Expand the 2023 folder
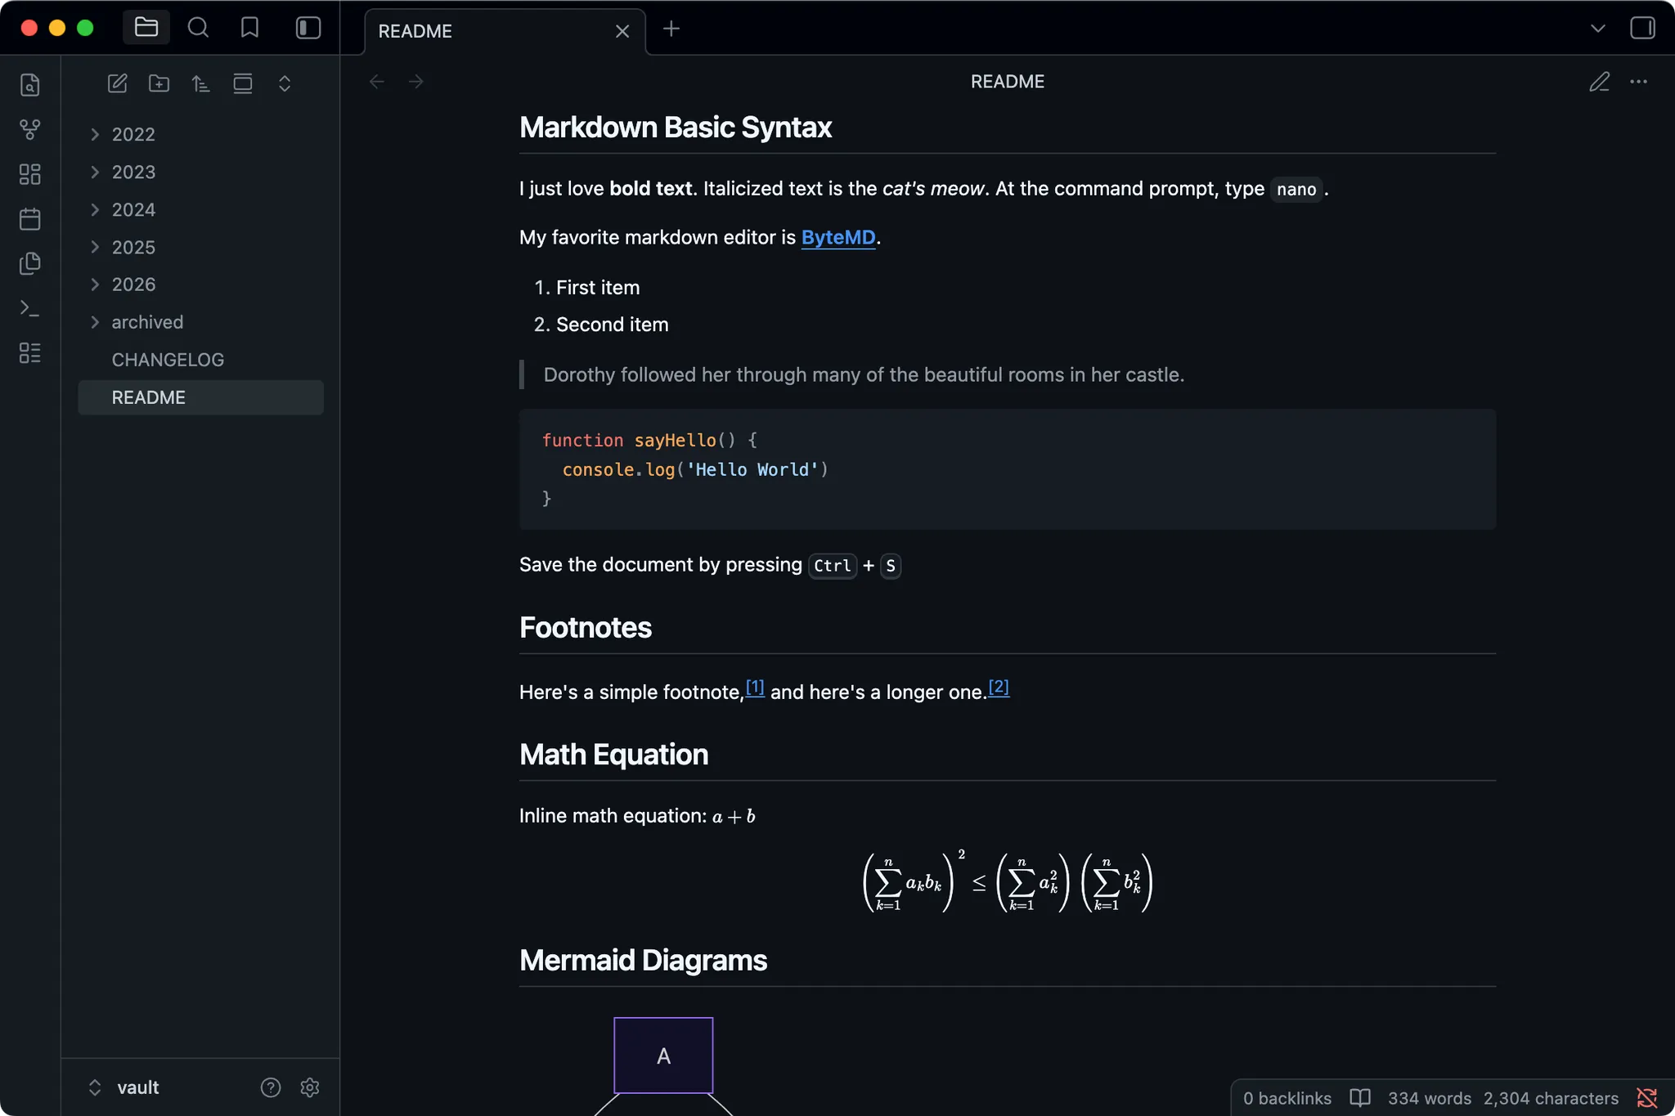The height and width of the screenshot is (1116, 1675). click(201, 172)
